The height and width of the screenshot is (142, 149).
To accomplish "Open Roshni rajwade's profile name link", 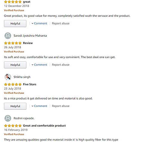I will pyautogui.click(x=24, y=118).
